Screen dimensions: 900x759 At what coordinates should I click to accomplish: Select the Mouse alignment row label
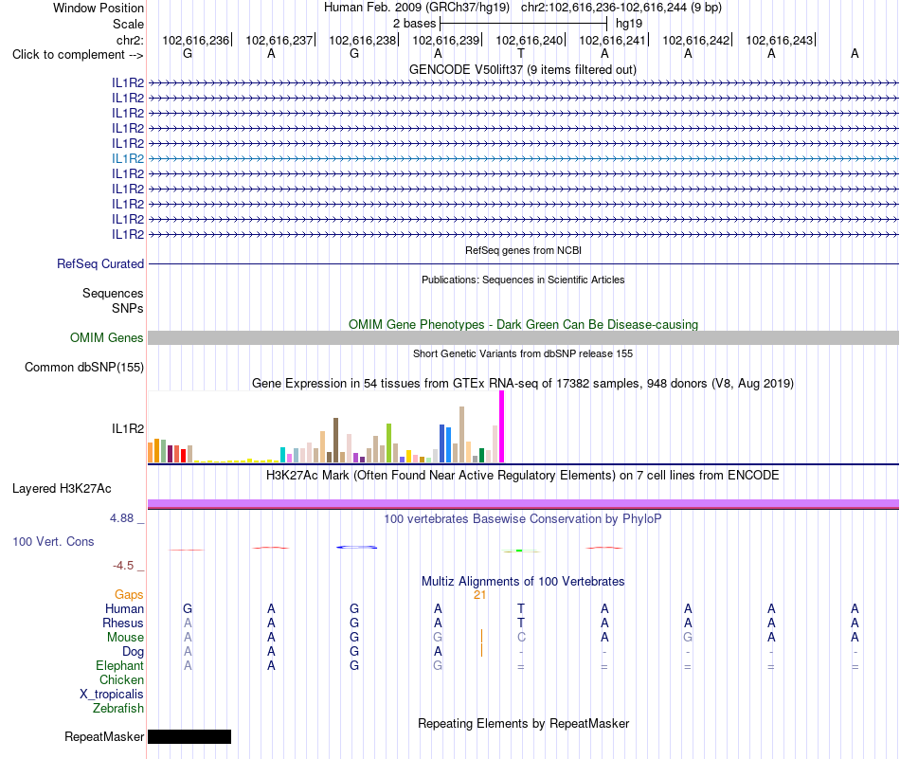(x=126, y=638)
